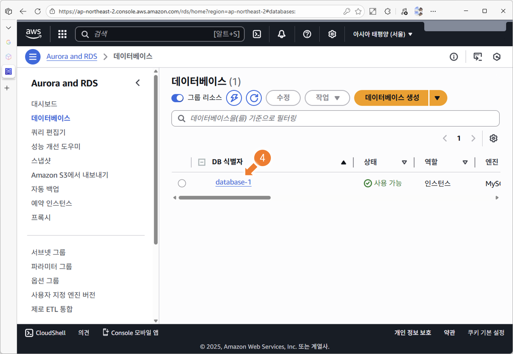Image resolution: width=513 pixels, height=354 pixels.
Task: Go to previous page of databases
Action: [x=445, y=138]
